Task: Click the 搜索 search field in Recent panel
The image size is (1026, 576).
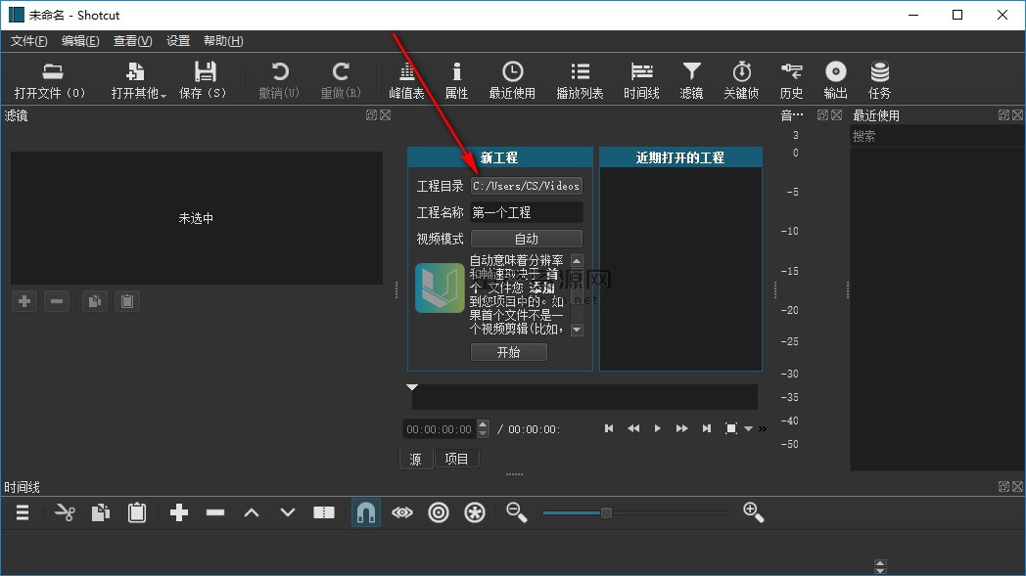Action: [936, 137]
